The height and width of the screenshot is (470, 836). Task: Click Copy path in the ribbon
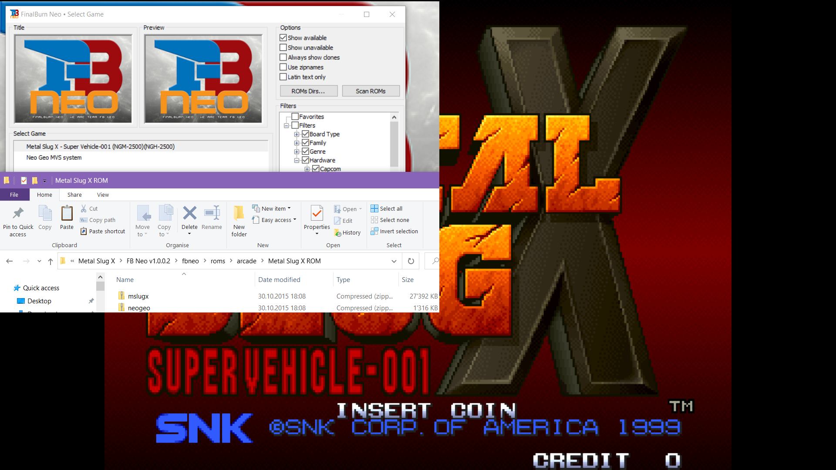(98, 220)
